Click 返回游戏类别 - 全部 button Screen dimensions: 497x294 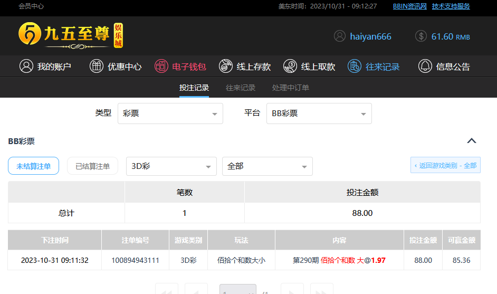coord(445,165)
